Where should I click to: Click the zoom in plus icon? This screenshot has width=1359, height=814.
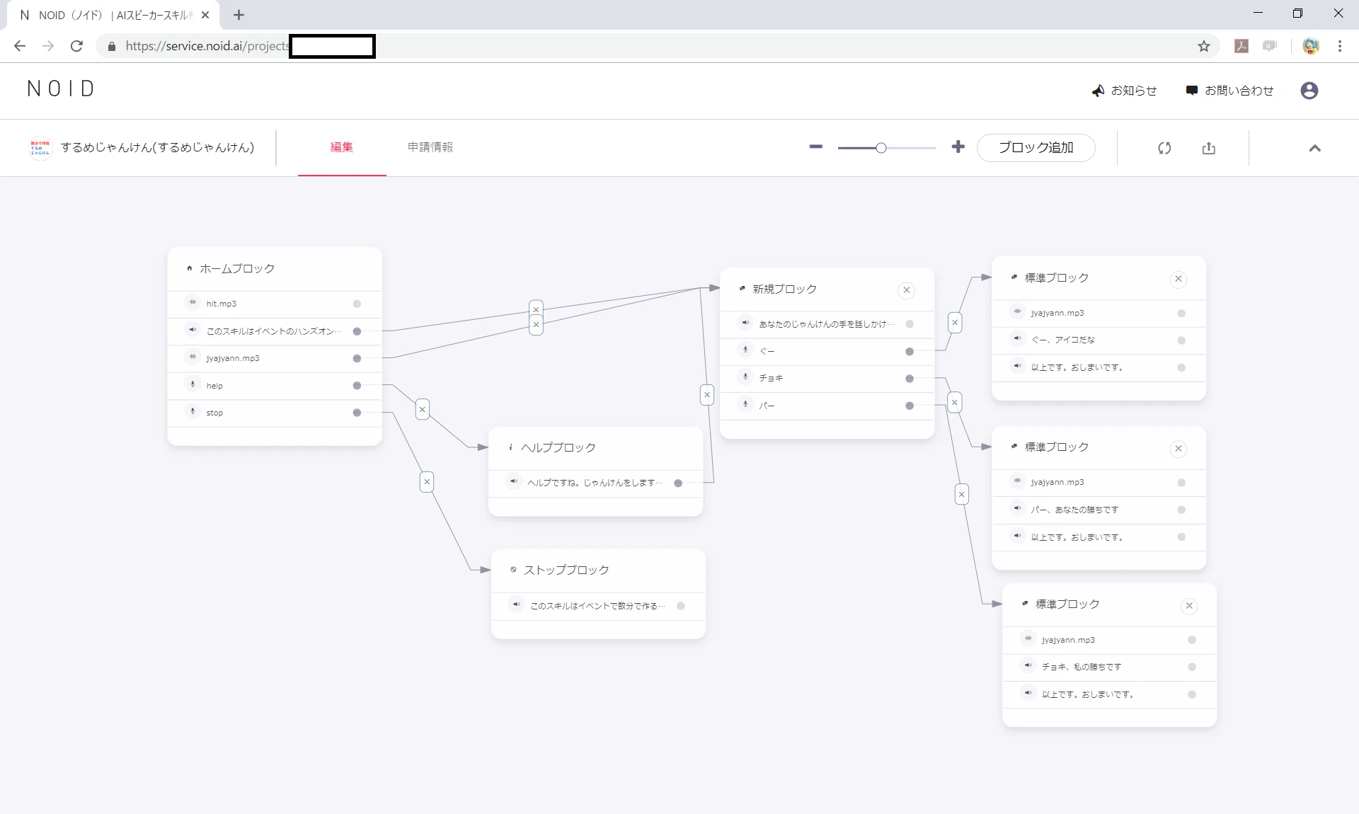[958, 147]
